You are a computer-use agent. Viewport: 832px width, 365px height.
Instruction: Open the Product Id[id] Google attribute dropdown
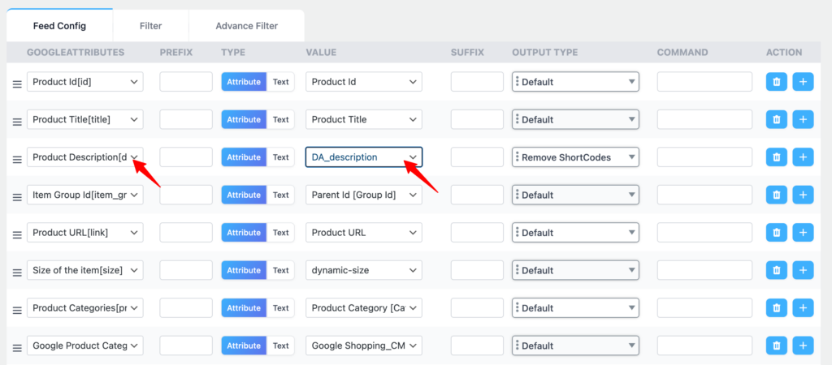click(x=84, y=82)
